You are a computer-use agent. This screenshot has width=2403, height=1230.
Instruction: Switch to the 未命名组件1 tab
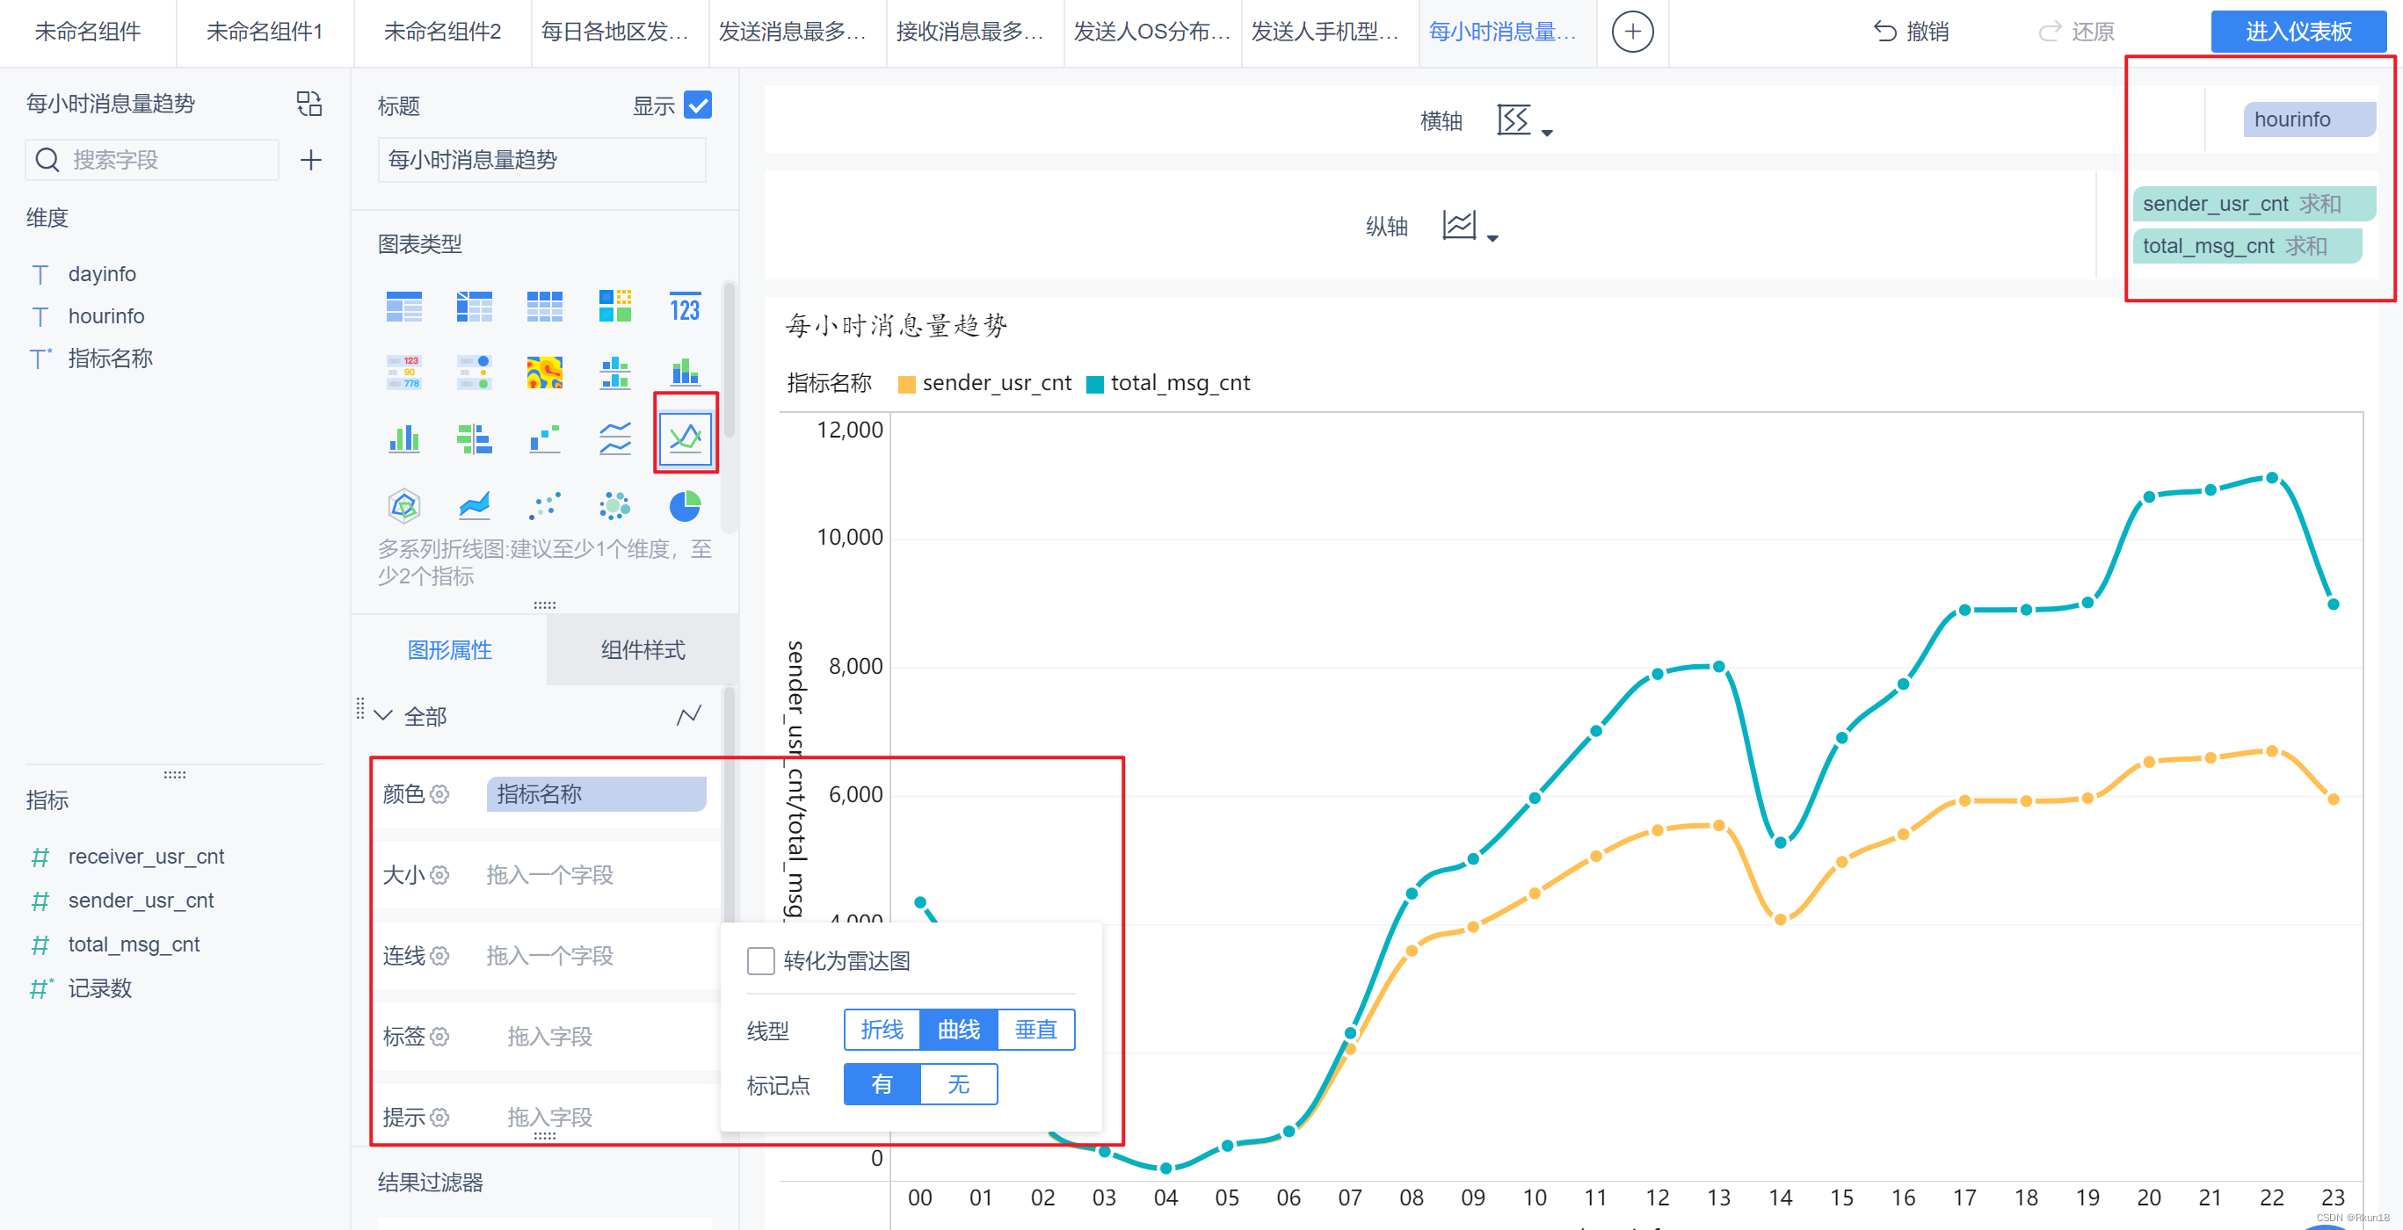pos(265,32)
